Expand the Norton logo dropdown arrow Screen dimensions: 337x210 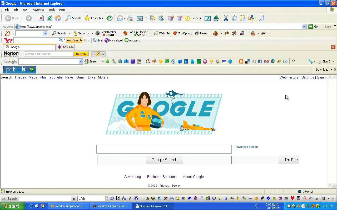coord(20,54)
